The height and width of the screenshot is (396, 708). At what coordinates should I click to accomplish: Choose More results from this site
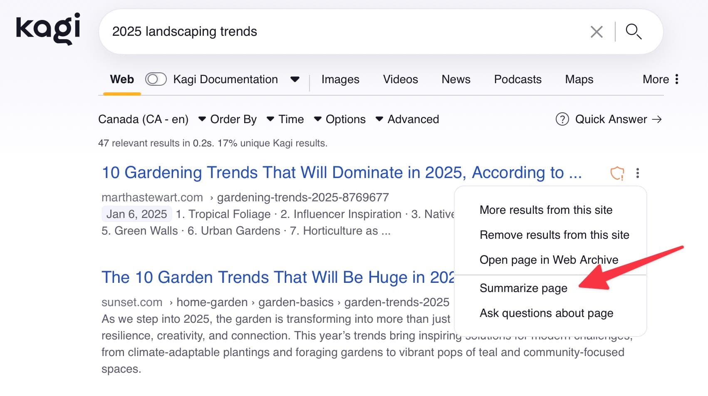pos(546,210)
